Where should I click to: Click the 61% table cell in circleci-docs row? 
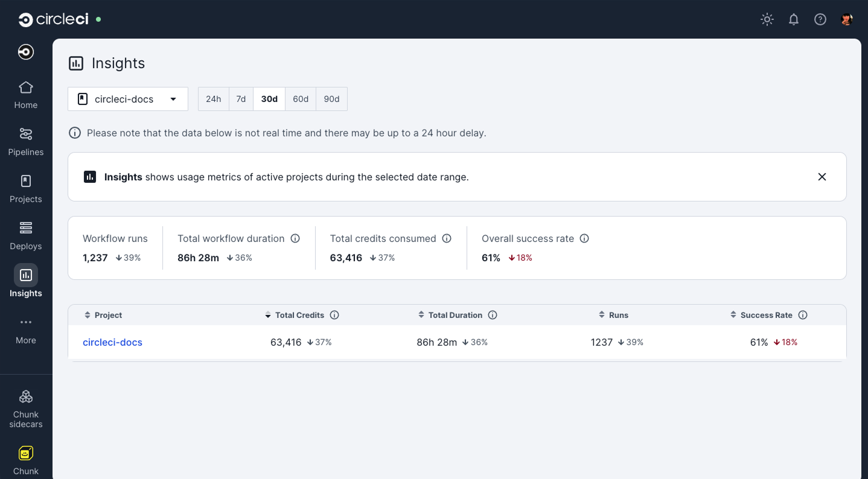coord(759,342)
